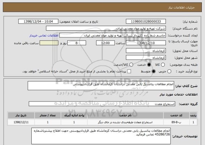Toggle the اسناد خزانه اسلامی payment checkbox
205x145 pixels.
129,71
